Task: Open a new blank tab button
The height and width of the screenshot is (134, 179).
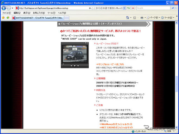Action: pyautogui.click(x=67, y=18)
